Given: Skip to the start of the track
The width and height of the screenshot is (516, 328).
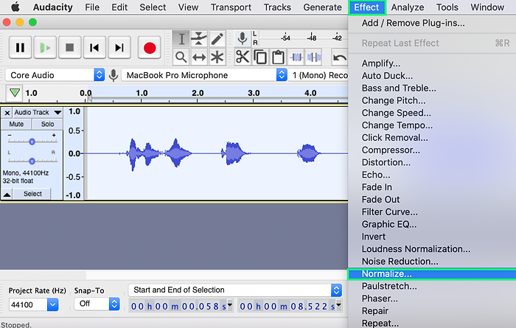Looking at the screenshot, I should click(x=94, y=48).
